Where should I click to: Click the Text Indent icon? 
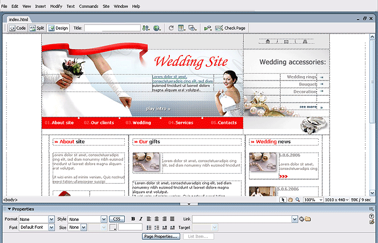172,228
